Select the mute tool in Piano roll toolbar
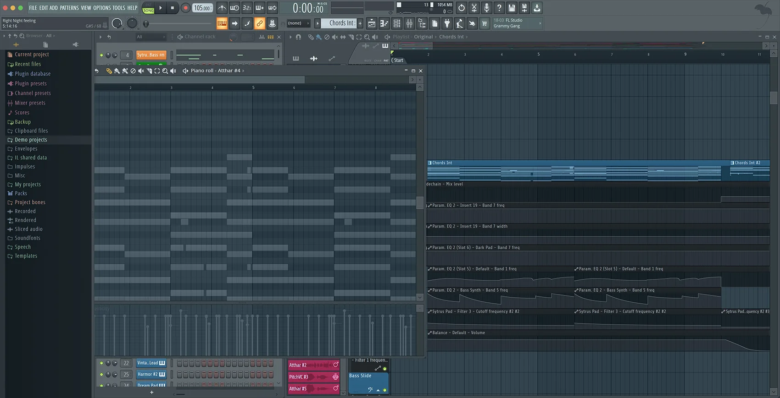 141,71
